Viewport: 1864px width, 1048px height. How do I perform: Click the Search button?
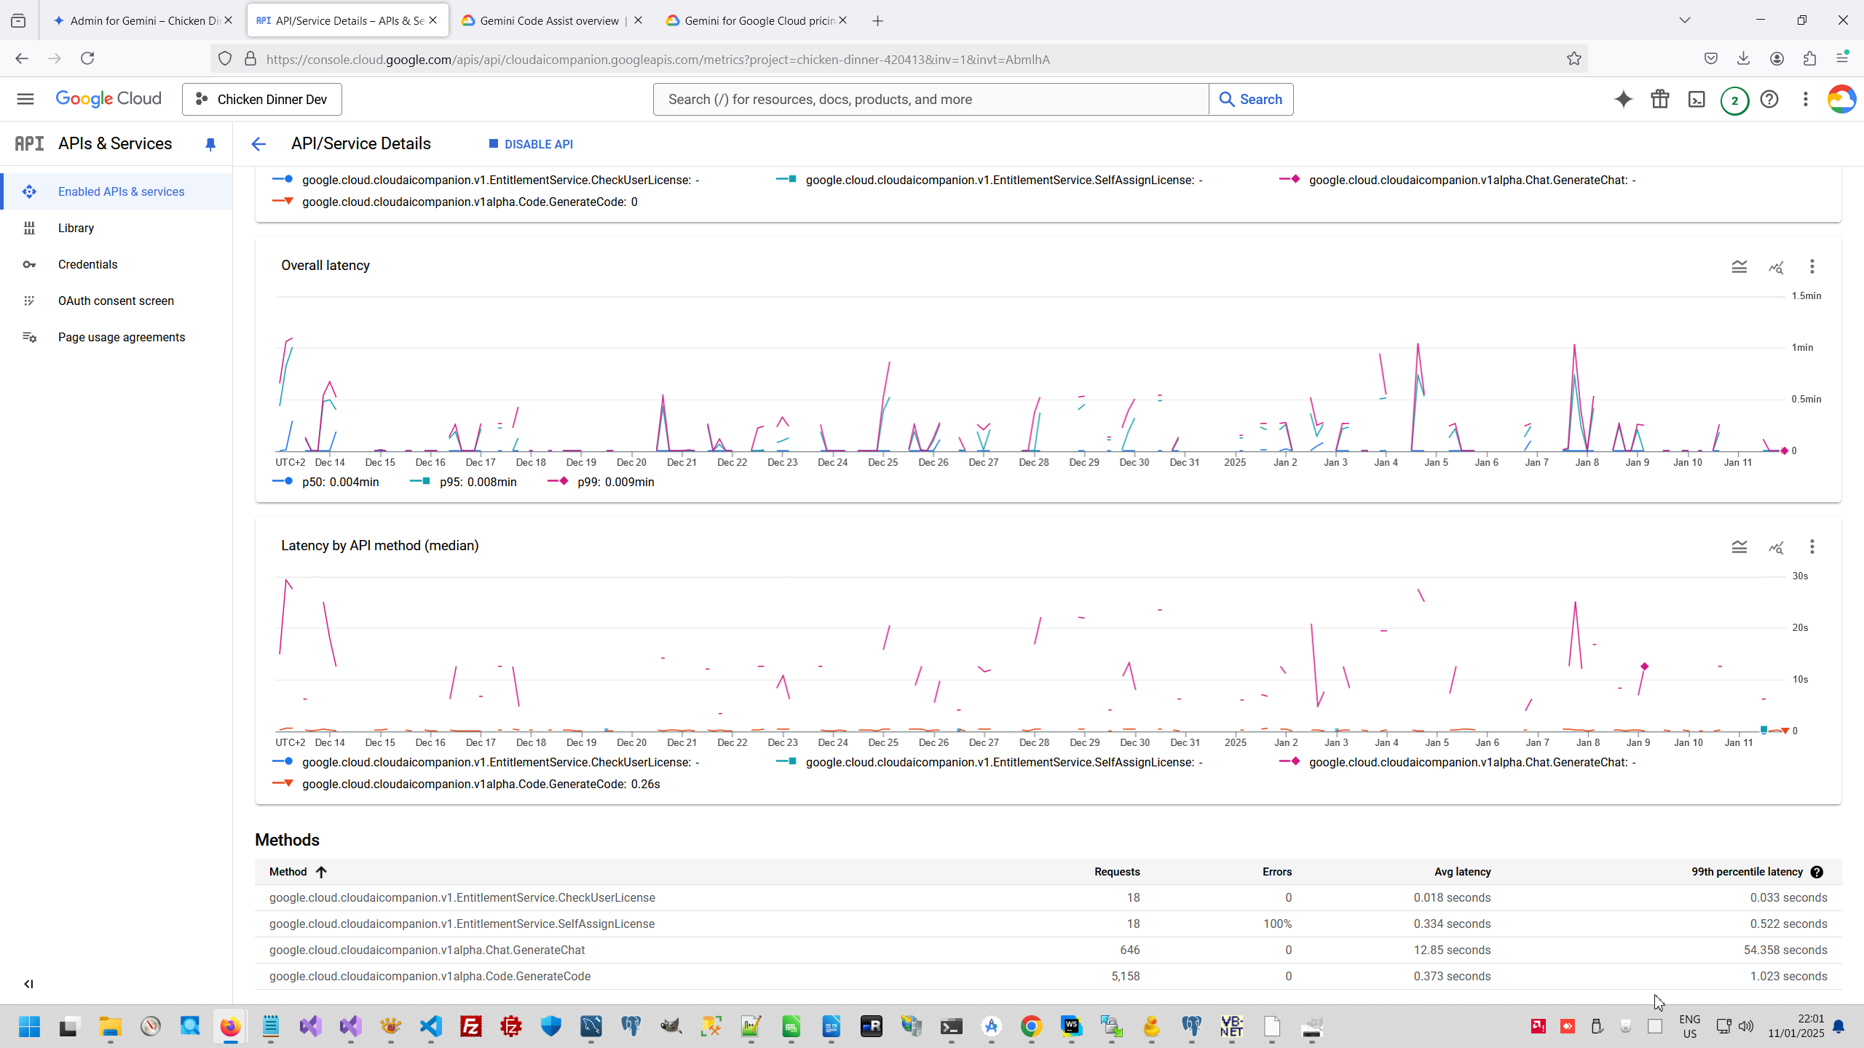(1251, 99)
